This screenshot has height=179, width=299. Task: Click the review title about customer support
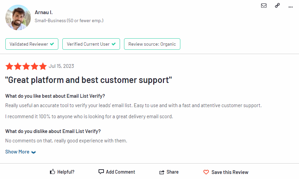click(x=88, y=80)
